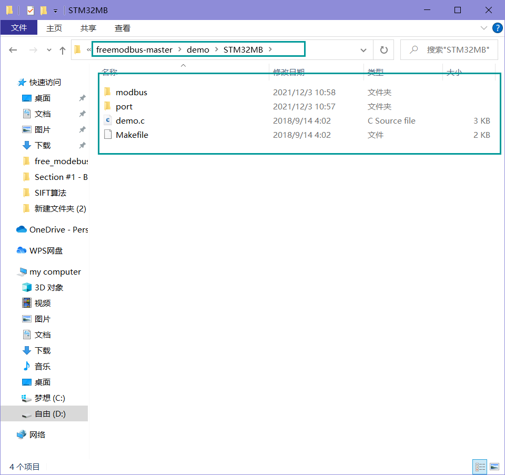Image resolution: width=505 pixels, height=475 pixels.
Task: Open 视频 videos under my computer
Action: pos(42,304)
